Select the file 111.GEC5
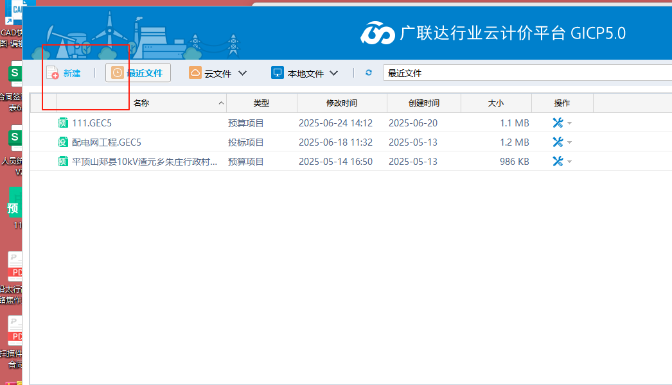This screenshot has height=385, width=672. (x=92, y=123)
